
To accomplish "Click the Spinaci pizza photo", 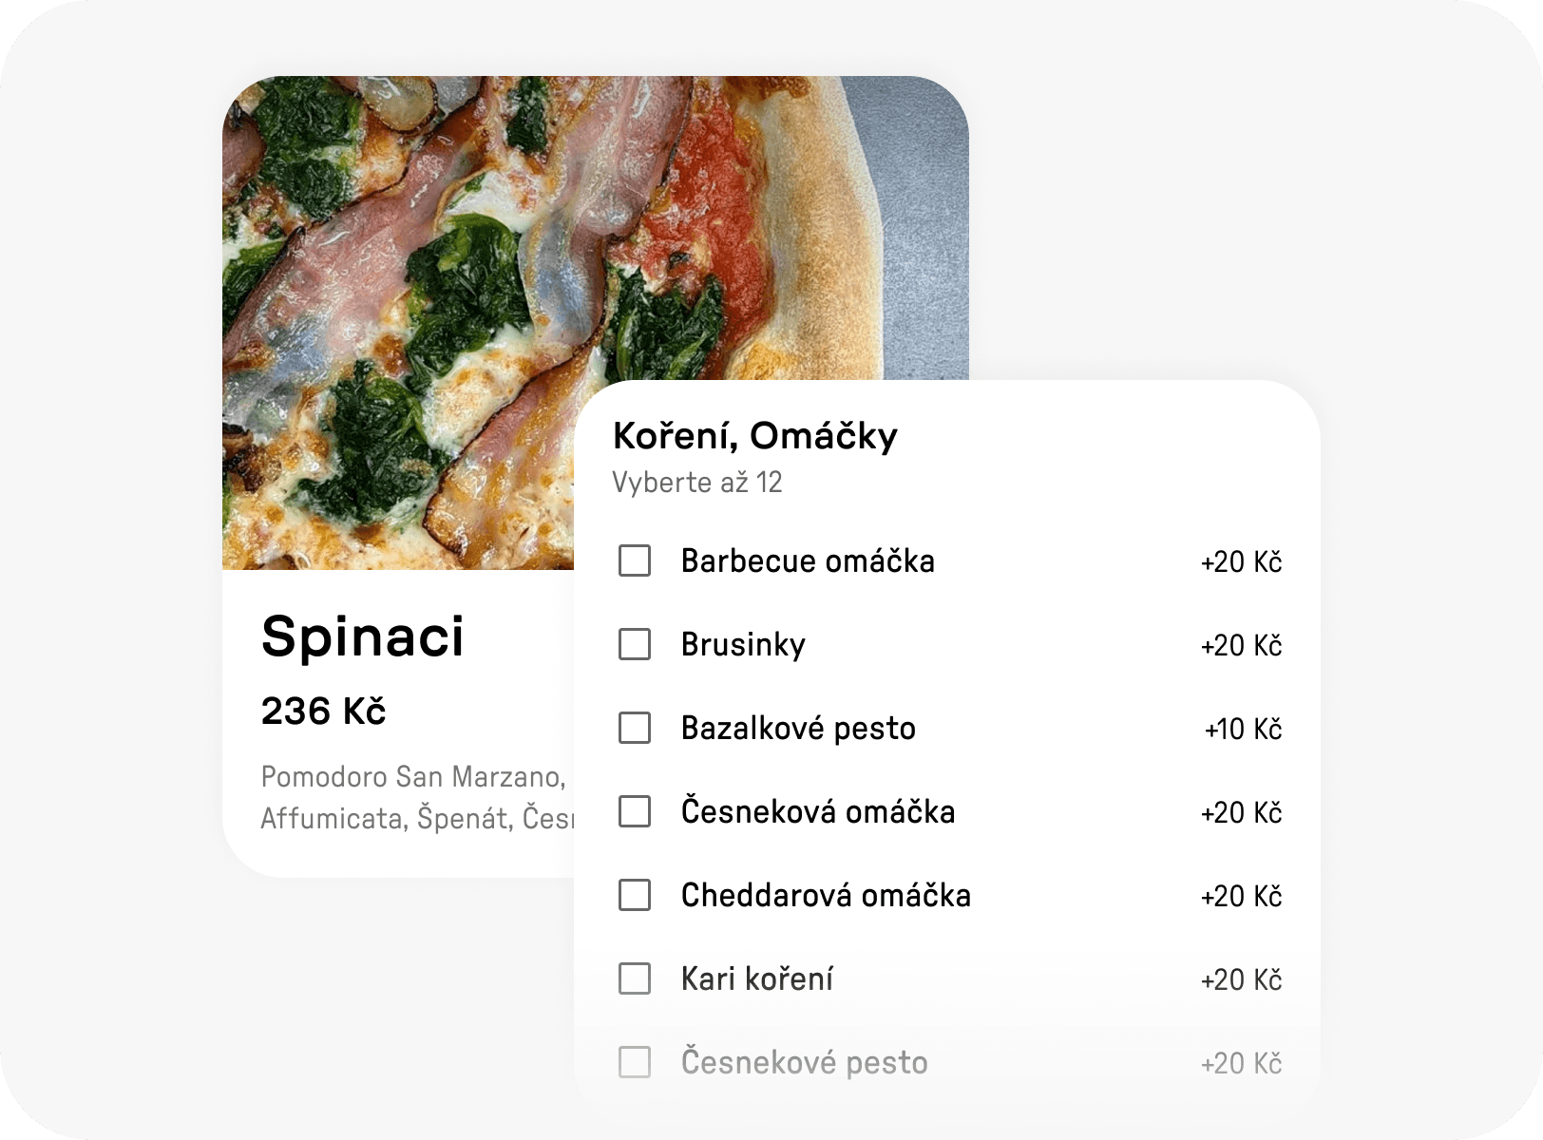I will coord(399,285).
